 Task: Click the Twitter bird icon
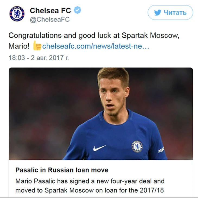point(158,13)
